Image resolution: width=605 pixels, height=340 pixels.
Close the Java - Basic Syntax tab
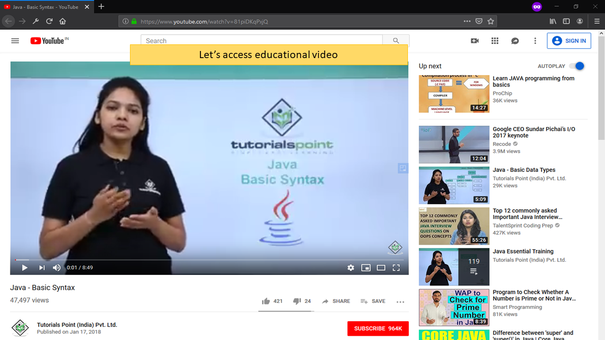point(87,7)
